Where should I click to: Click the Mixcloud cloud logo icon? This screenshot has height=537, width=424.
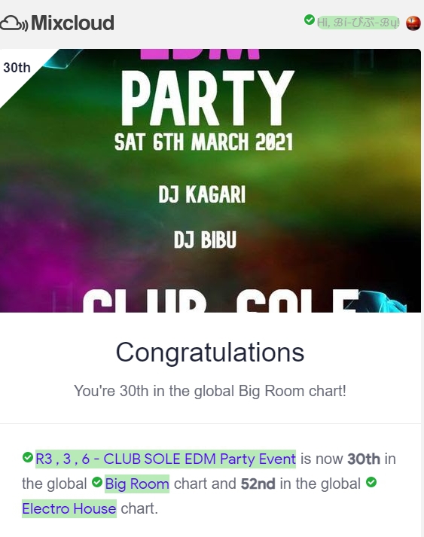(x=14, y=23)
